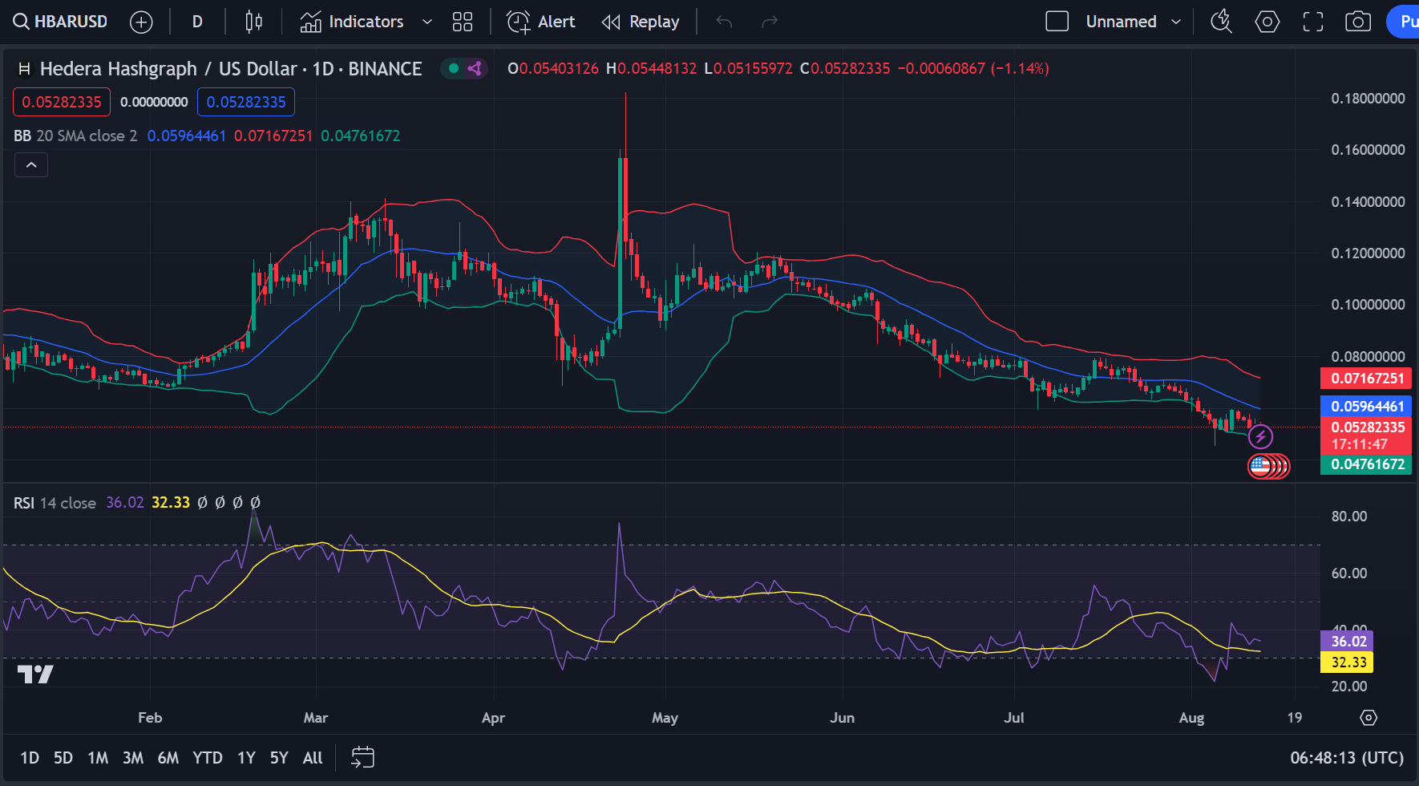The height and width of the screenshot is (786, 1419).
Task: Click the purple lightning marker on chart
Action: tap(1260, 437)
